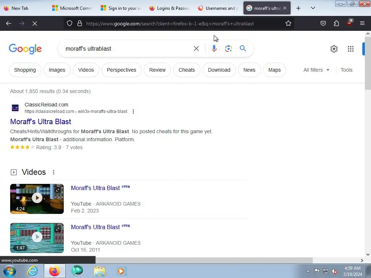Save page to Pocket
Viewport: 371px width, 278px height.
pos(323,24)
